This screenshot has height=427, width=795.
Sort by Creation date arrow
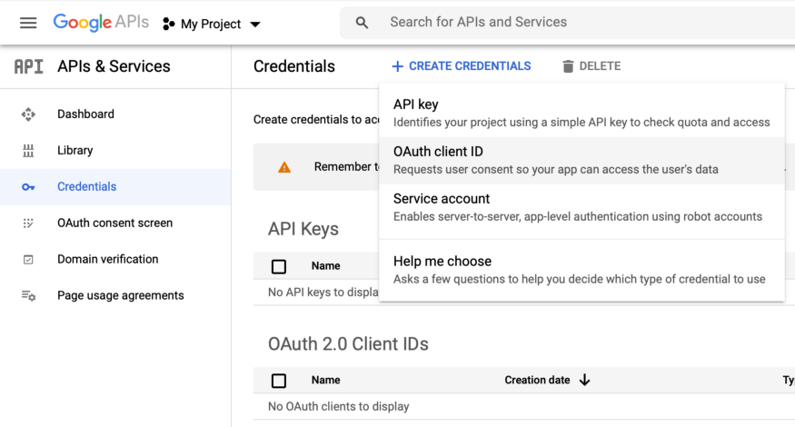pyautogui.click(x=584, y=380)
